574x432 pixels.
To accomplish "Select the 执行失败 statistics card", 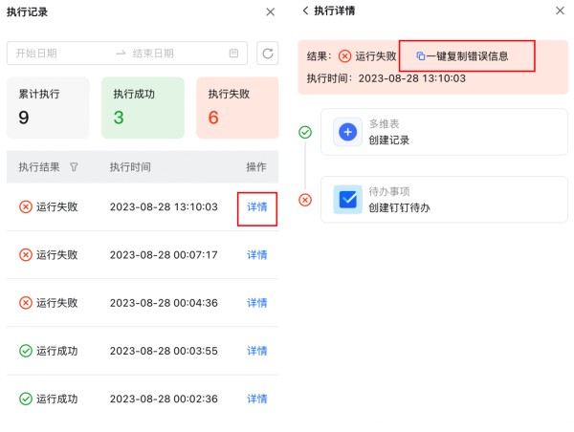I will tap(236, 107).
